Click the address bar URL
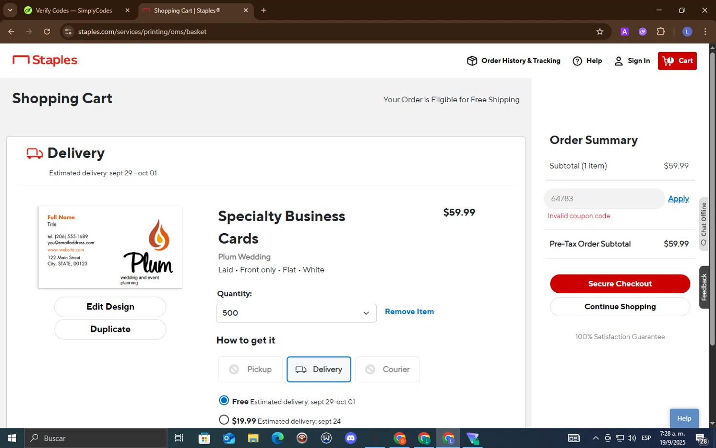 pos(142,32)
